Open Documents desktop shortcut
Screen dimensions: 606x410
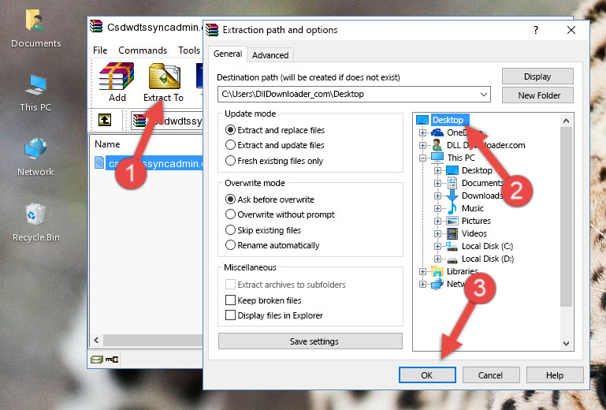(35, 20)
